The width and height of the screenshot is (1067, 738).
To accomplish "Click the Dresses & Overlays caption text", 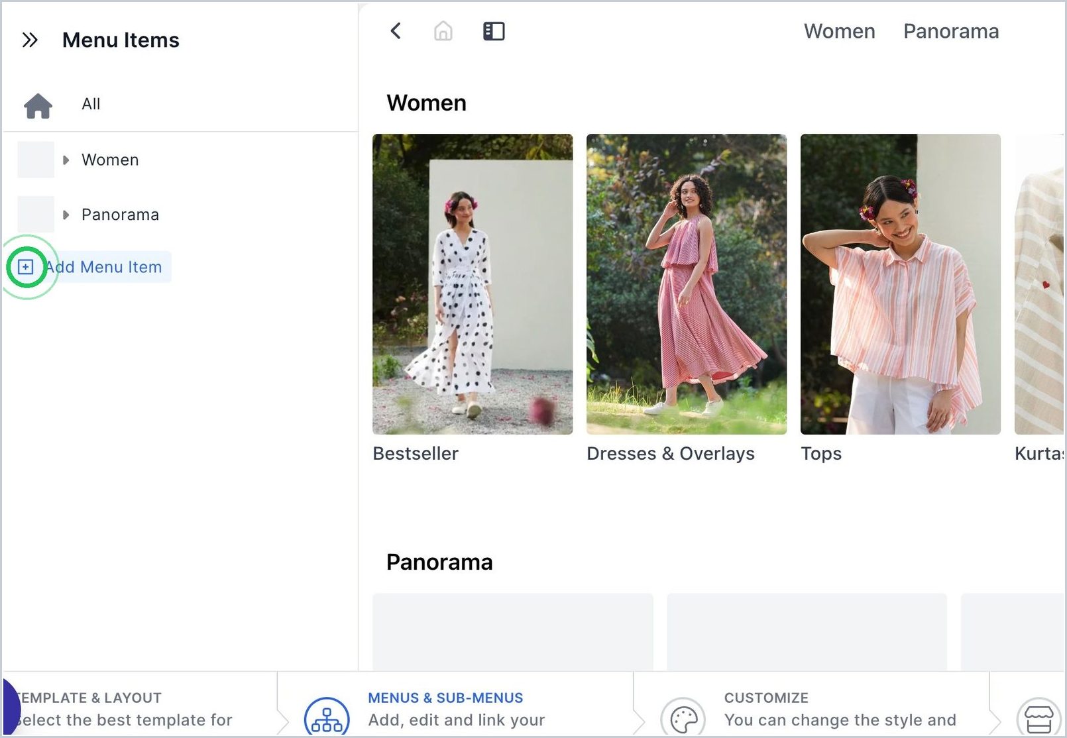I will [671, 454].
